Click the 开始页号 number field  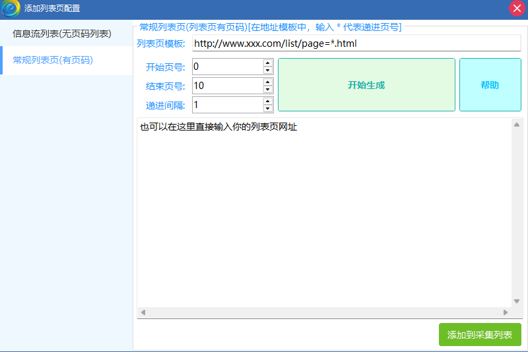point(227,67)
